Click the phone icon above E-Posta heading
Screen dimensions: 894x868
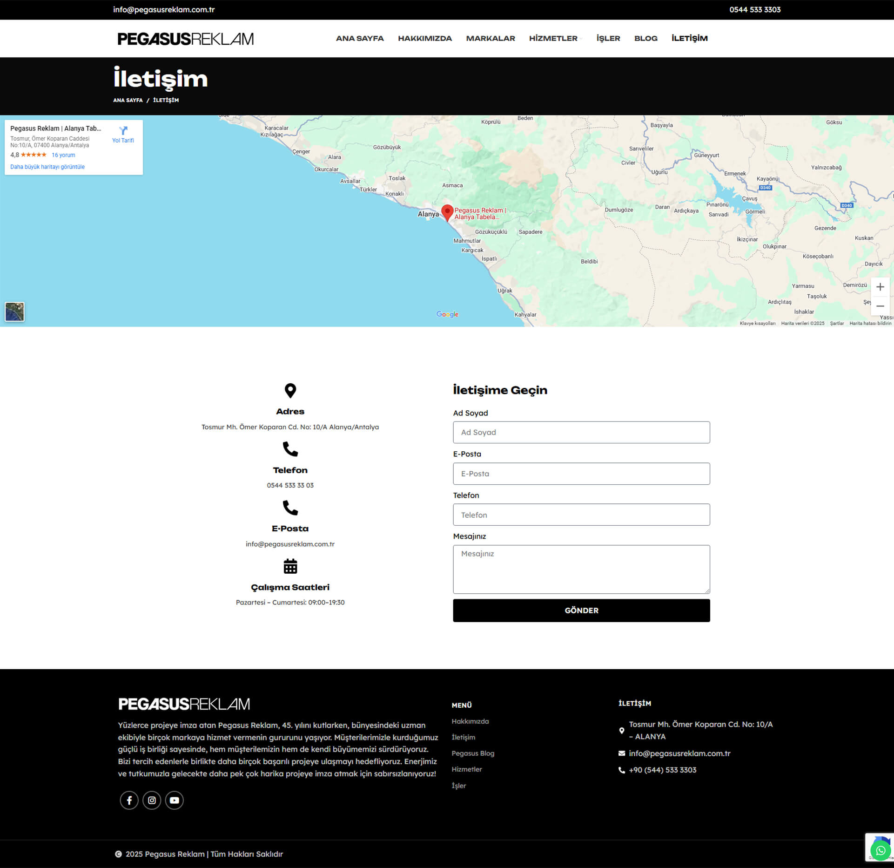click(290, 508)
